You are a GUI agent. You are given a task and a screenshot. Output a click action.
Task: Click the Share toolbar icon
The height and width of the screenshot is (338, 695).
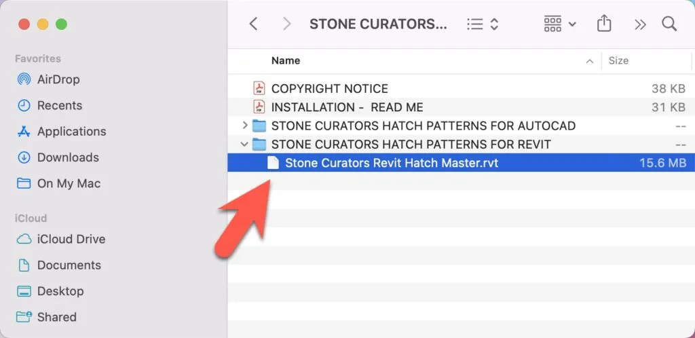[604, 24]
